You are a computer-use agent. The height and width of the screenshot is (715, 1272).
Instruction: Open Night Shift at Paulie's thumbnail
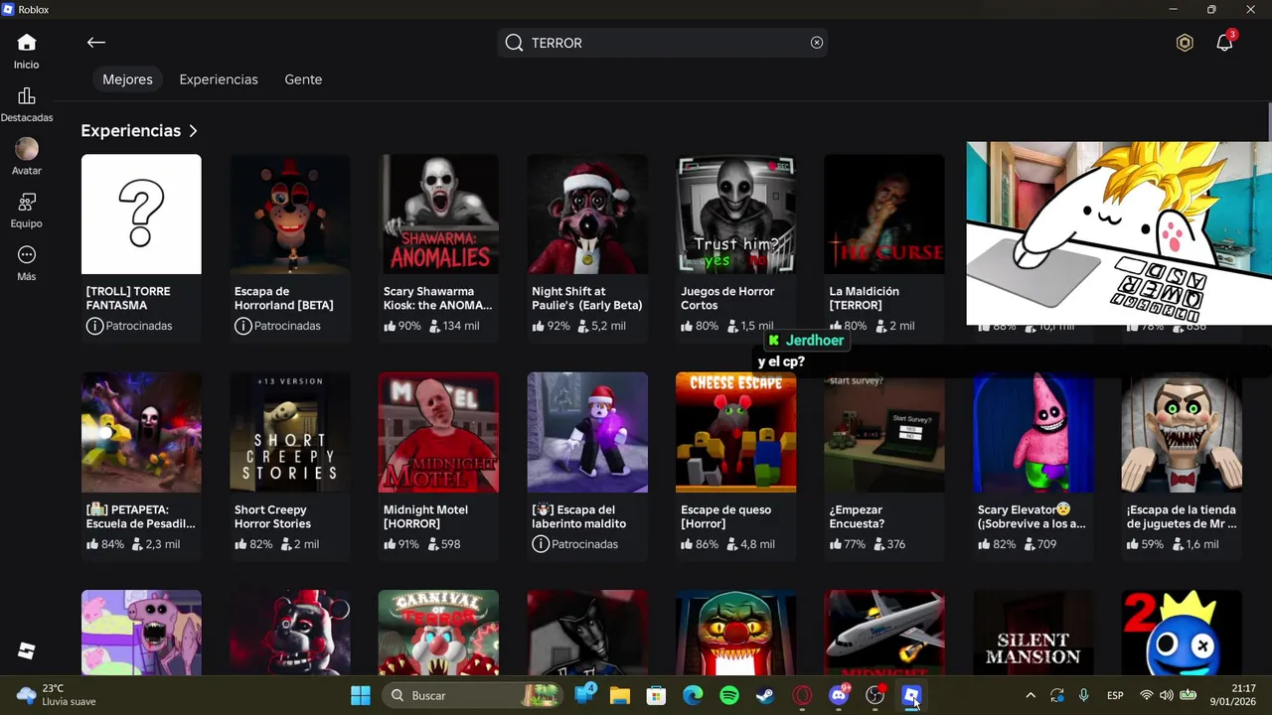587,214
